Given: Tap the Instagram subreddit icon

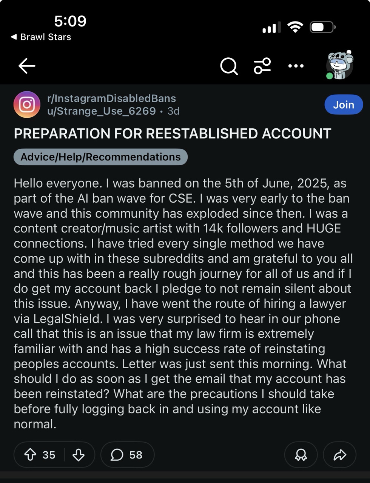Looking at the screenshot, I should 27,105.
